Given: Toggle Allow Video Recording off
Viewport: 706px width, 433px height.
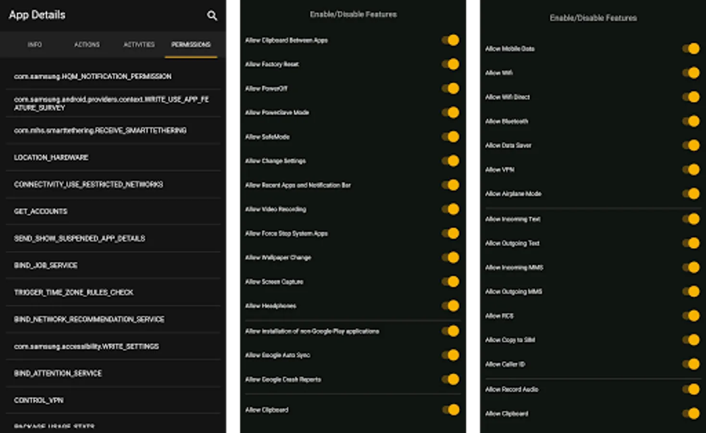Looking at the screenshot, I should 451,209.
